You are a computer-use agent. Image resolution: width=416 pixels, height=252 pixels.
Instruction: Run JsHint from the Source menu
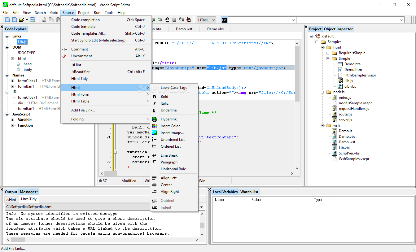[x=106, y=65]
